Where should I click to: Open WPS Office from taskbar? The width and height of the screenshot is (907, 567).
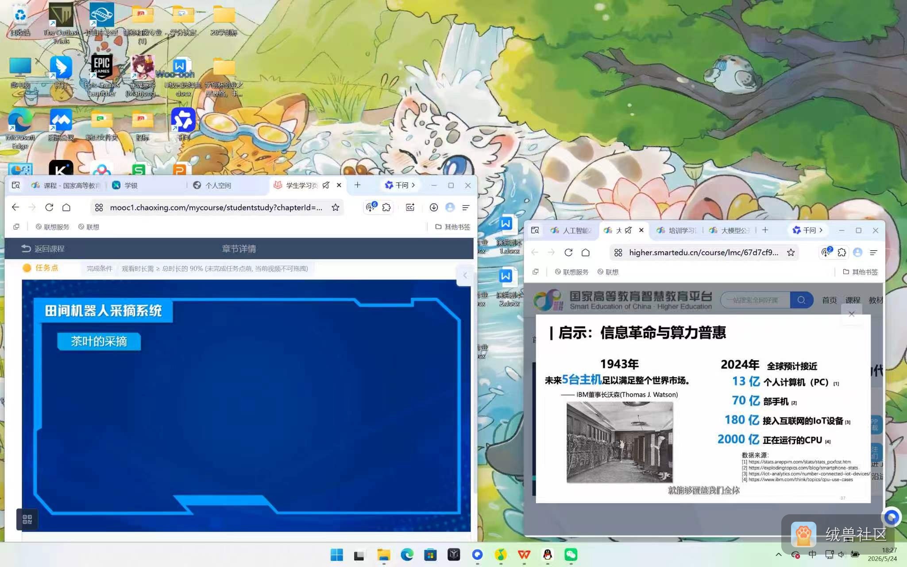coord(524,555)
